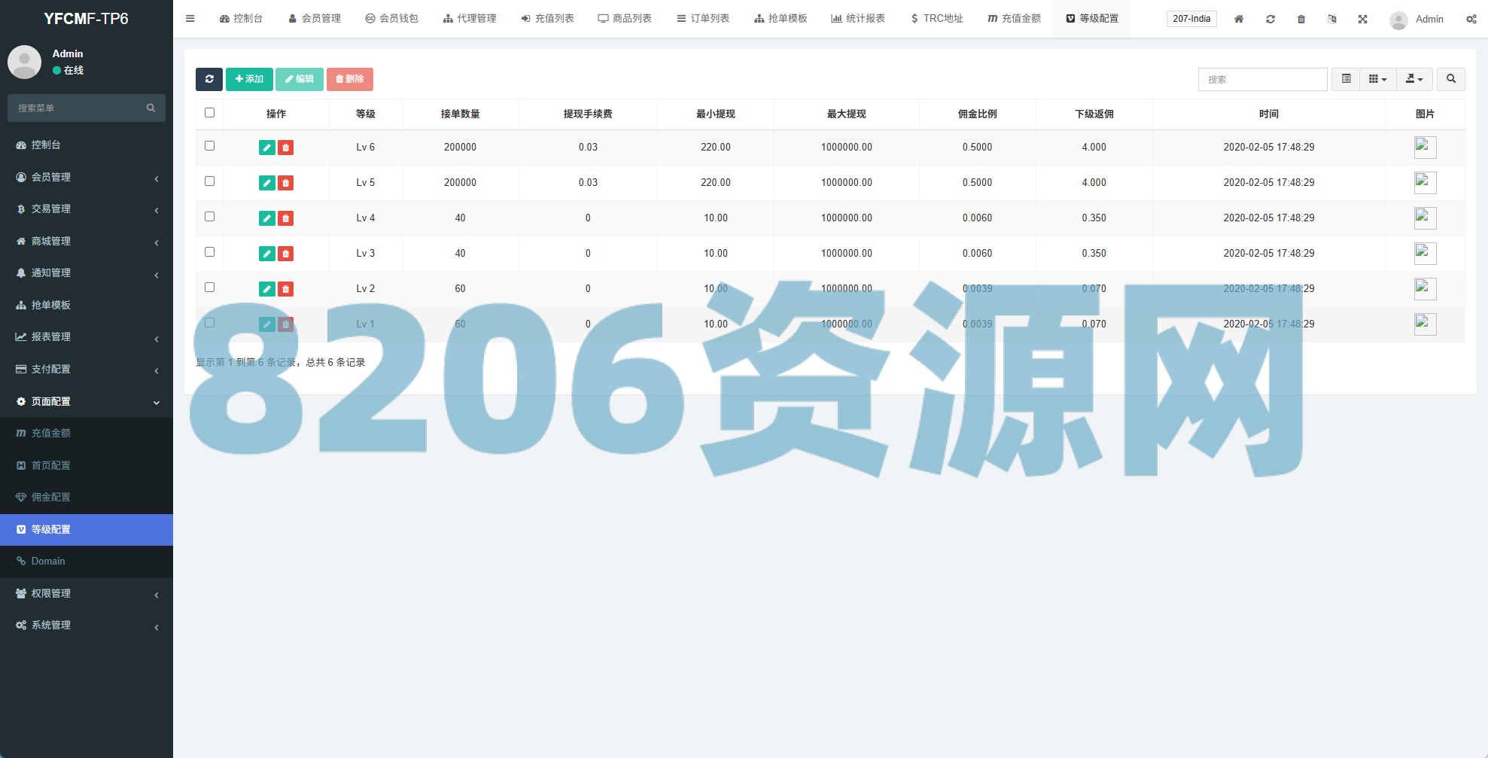Open the 统计报表 tab
1488x758 pixels.
(858, 19)
